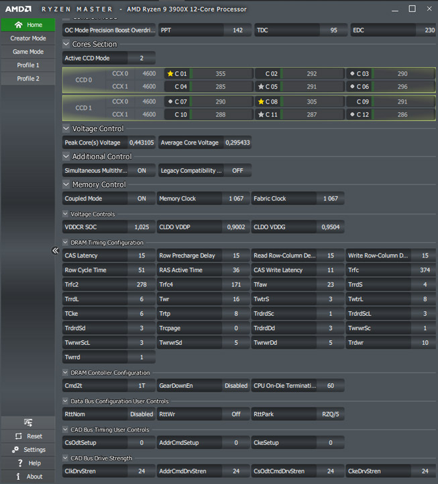This screenshot has height=484, width=438.
Task: Click the Memory Clock value 1 067
Action: pyautogui.click(x=236, y=198)
